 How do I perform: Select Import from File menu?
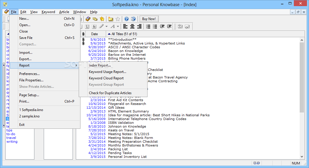point(45,53)
